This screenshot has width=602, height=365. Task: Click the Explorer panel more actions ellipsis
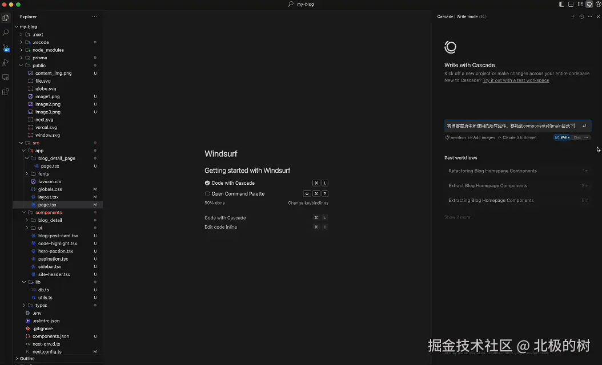point(94,17)
